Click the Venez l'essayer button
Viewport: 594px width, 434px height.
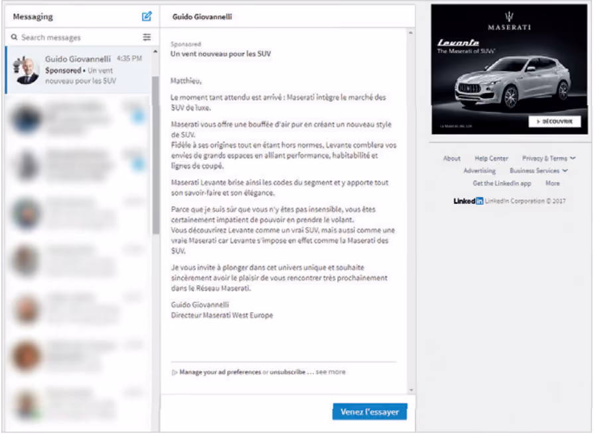pos(370,411)
